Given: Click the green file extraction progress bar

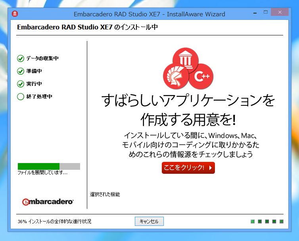Looking at the screenshot, I should (49, 166).
